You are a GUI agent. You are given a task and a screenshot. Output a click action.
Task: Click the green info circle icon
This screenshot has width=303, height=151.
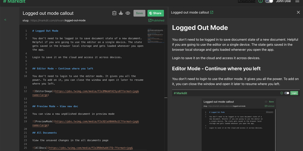(x=261, y=1)
